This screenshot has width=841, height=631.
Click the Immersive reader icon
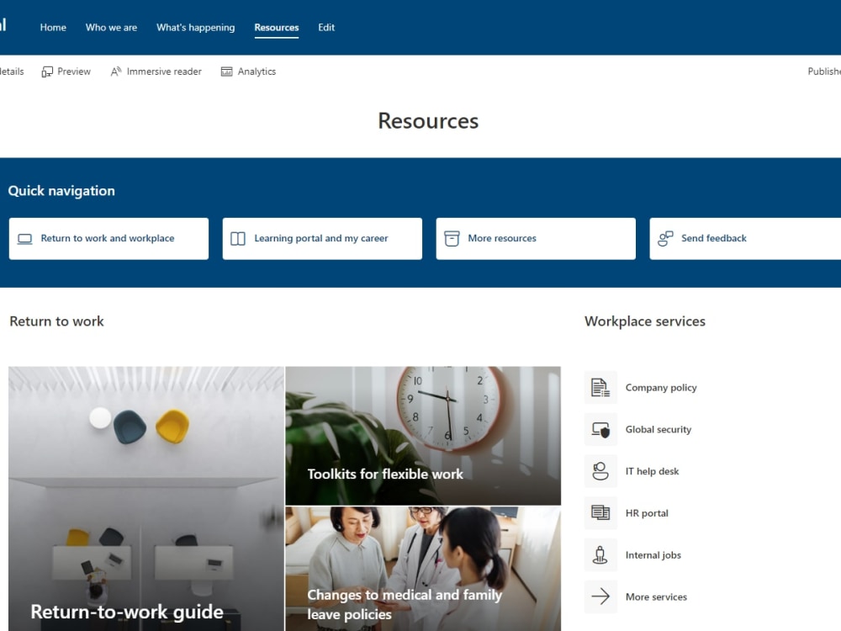[116, 72]
